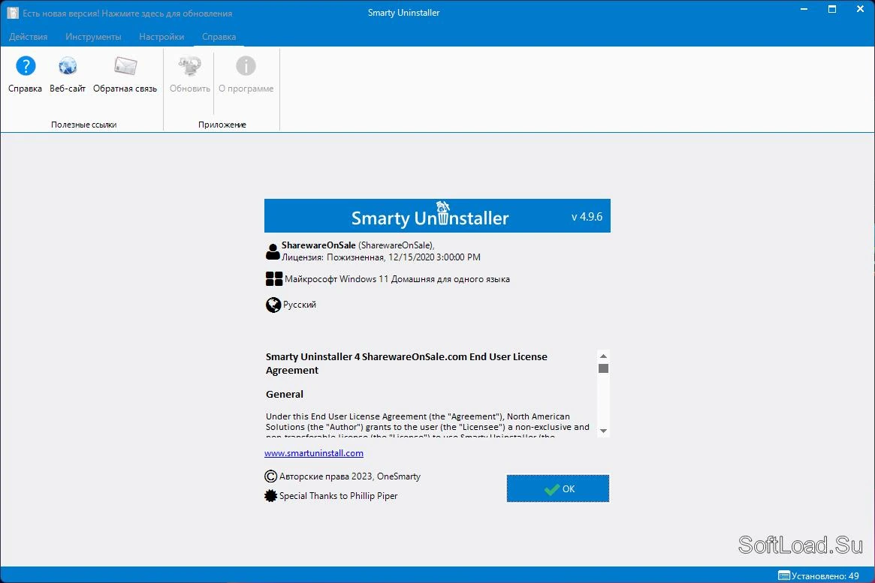This screenshot has width=875, height=583.
Task: Click the Русский language label
Action: (x=300, y=305)
